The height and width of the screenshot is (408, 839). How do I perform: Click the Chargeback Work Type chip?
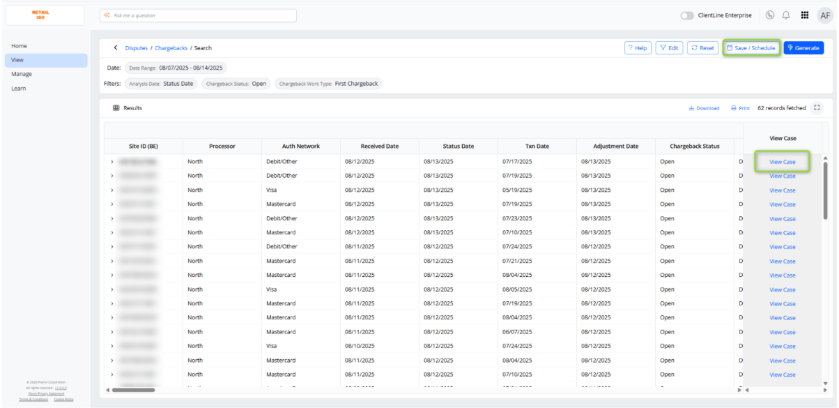(x=328, y=84)
